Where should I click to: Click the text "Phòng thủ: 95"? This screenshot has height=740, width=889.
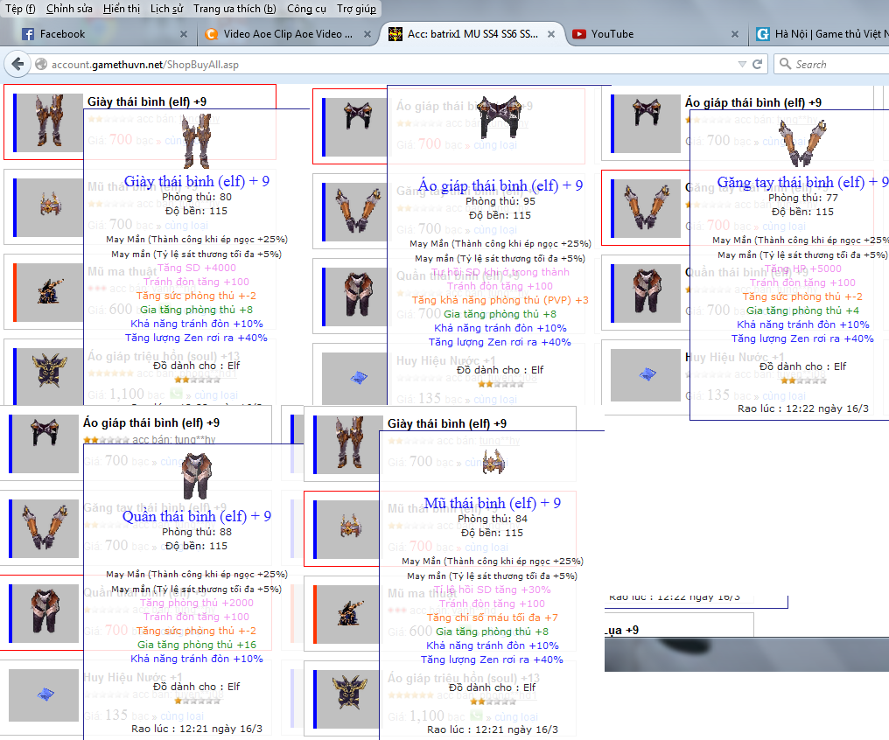point(500,202)
